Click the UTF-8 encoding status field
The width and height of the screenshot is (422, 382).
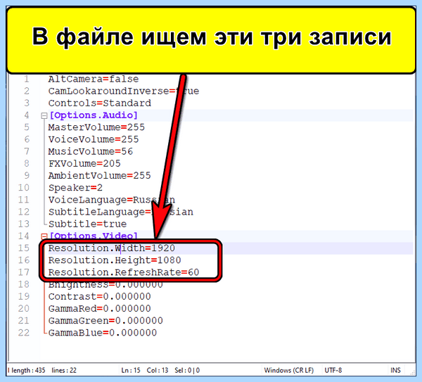pyautogui.click(x=333, y=371)
